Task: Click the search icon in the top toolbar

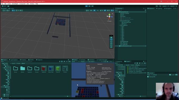Action: click(x=160, y=6)
